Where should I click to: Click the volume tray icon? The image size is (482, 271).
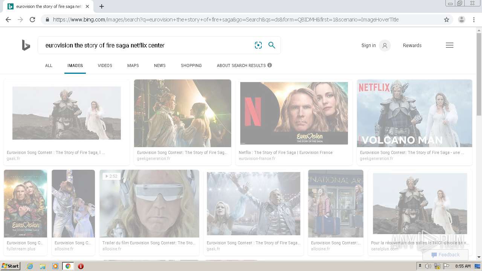pos(428,266)
